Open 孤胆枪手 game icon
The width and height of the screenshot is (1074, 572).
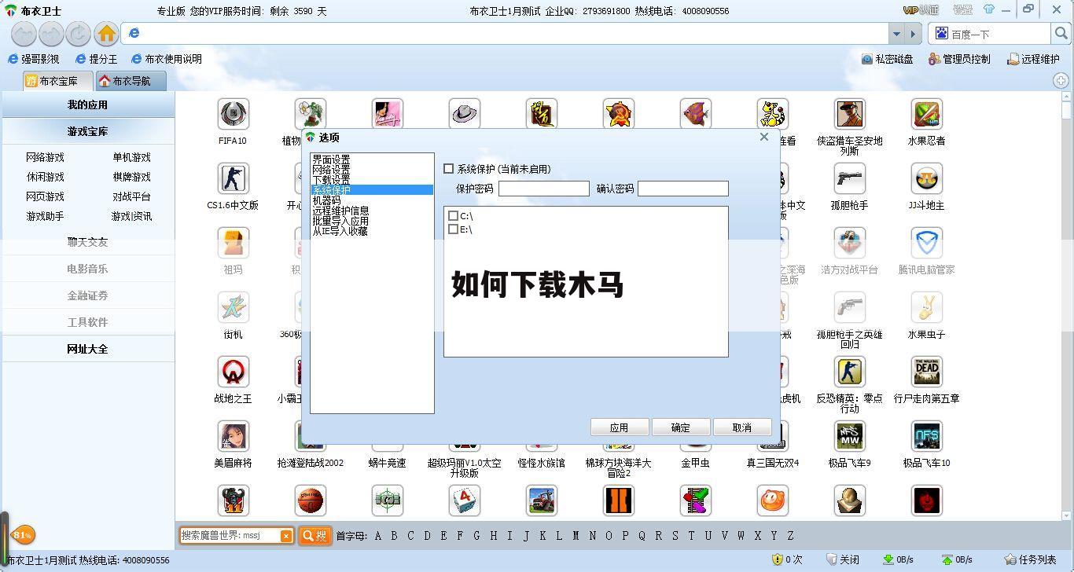click(849, 179)
